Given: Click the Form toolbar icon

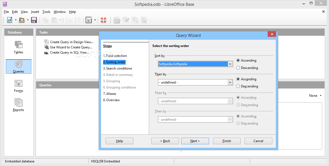Looking at the screenshot, I should tap(89, 20).
